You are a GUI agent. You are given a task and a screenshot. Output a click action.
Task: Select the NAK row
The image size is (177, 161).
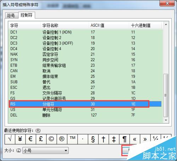pyautogui.click(x=85, y=54)
